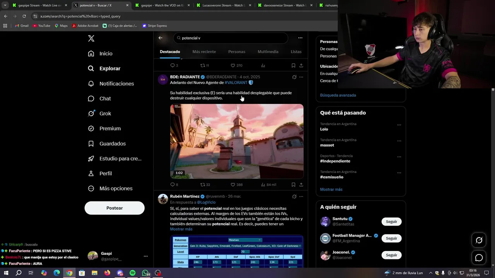Open search settings three-dot menu
This screenshot has height=278, width=495.
click(300, 38)
